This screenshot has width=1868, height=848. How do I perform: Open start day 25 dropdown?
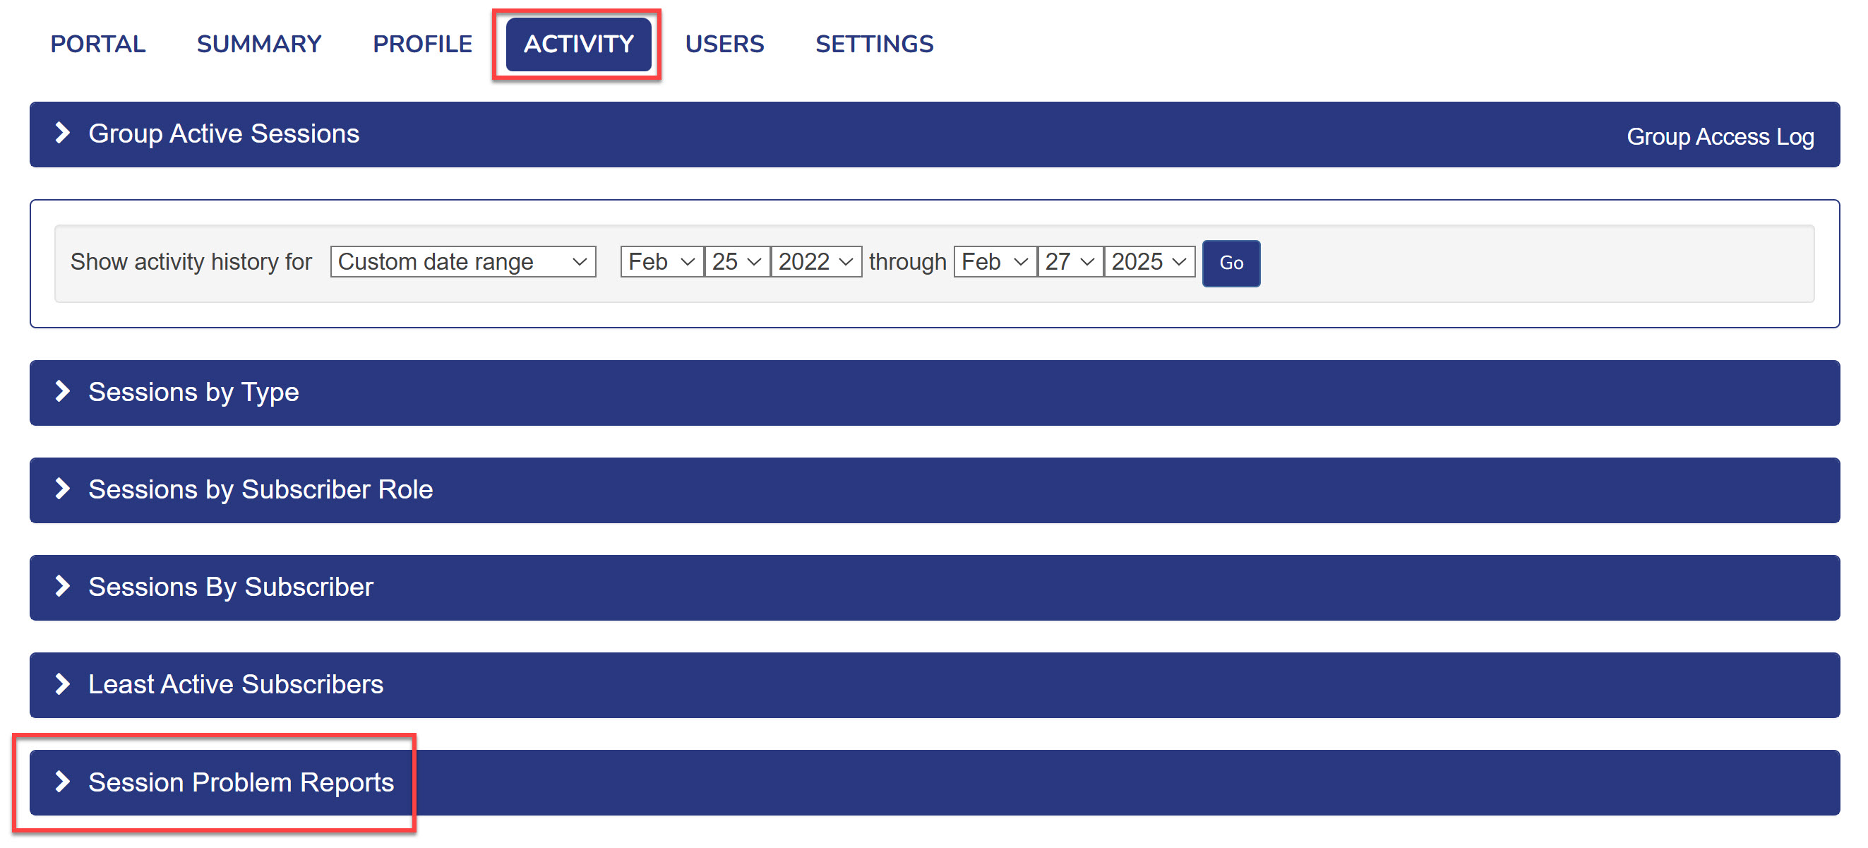point(736,262)
